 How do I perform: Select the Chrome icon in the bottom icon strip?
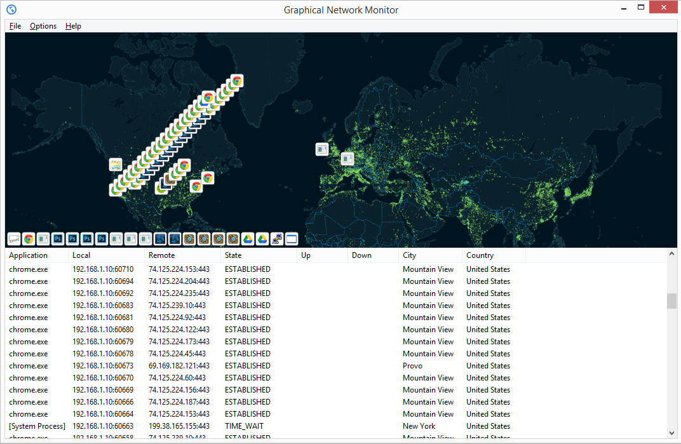pyautogui.click(x=29, y=239)
